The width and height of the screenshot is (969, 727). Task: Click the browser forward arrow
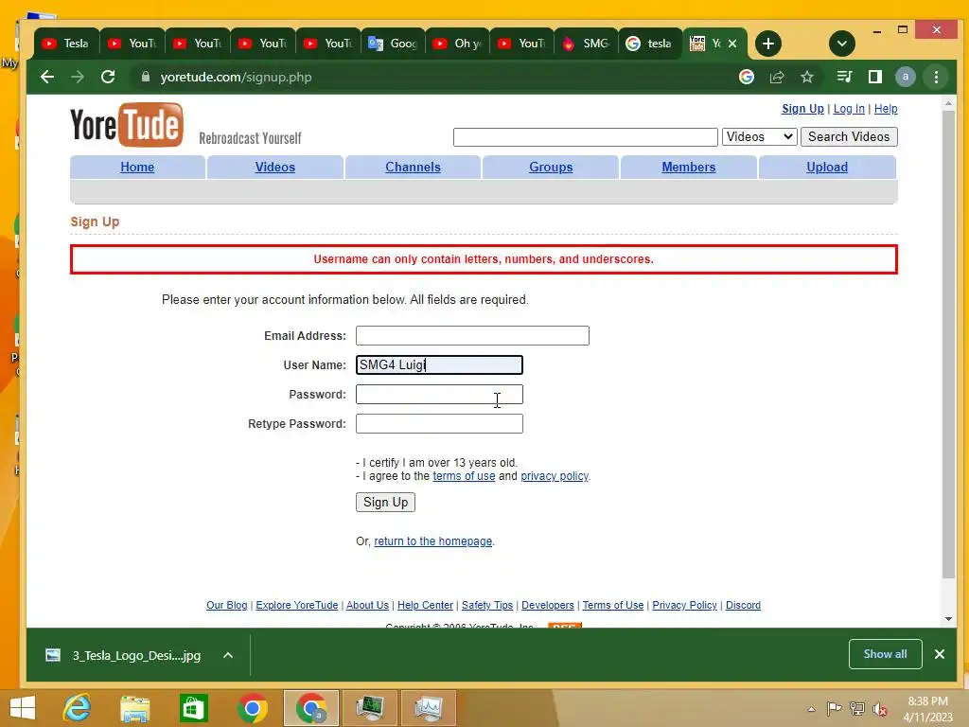[78, 77]
